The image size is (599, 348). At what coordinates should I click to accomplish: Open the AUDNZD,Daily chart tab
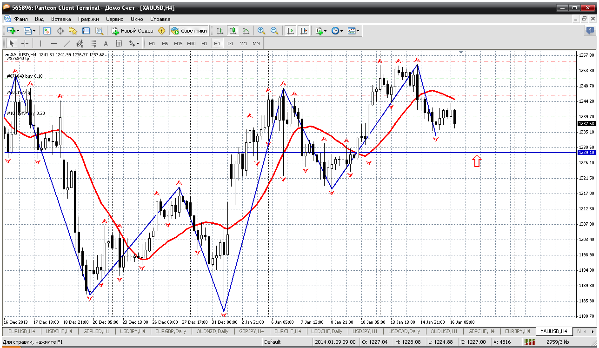point(213,331)
